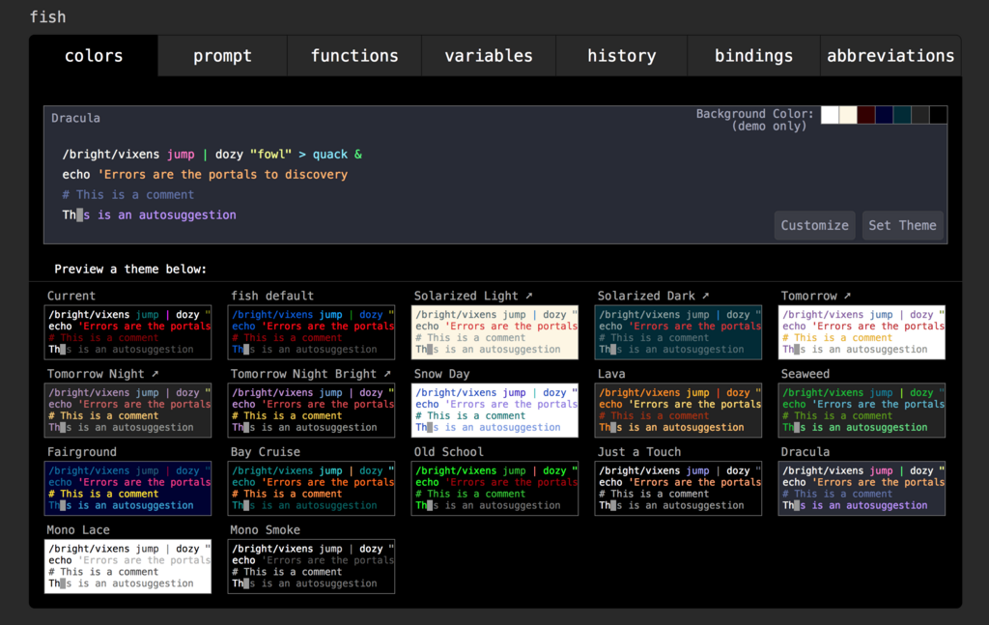
Task: Choose the dark maroon background swatch
Action: 865,115
